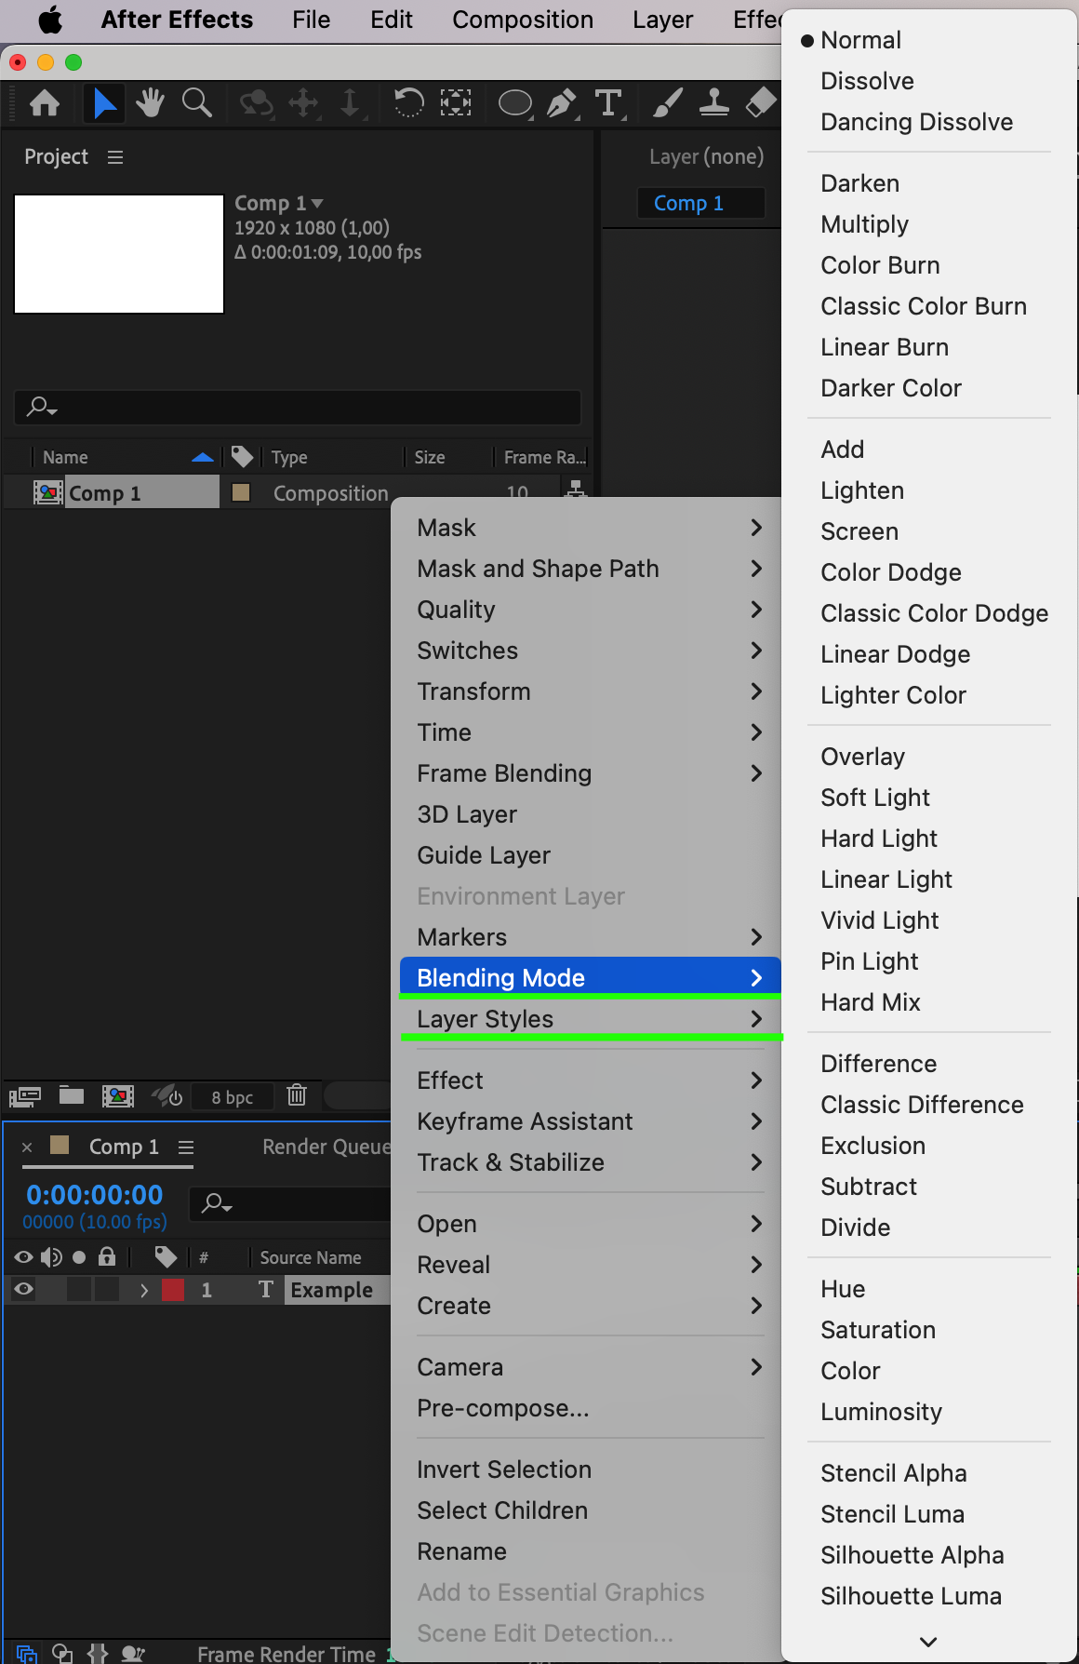Hide the Example layer with its eye toggle

pyautogui.click(x=24, y=1289)
